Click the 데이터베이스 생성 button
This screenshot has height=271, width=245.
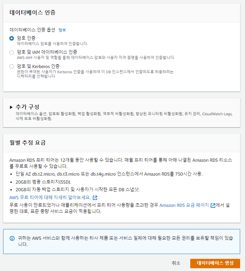[x=215, y=263]
